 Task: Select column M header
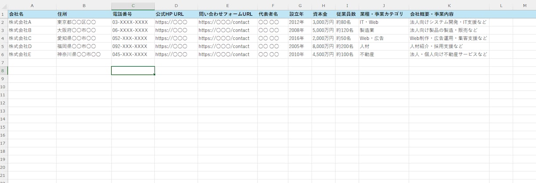click(524, 5)
